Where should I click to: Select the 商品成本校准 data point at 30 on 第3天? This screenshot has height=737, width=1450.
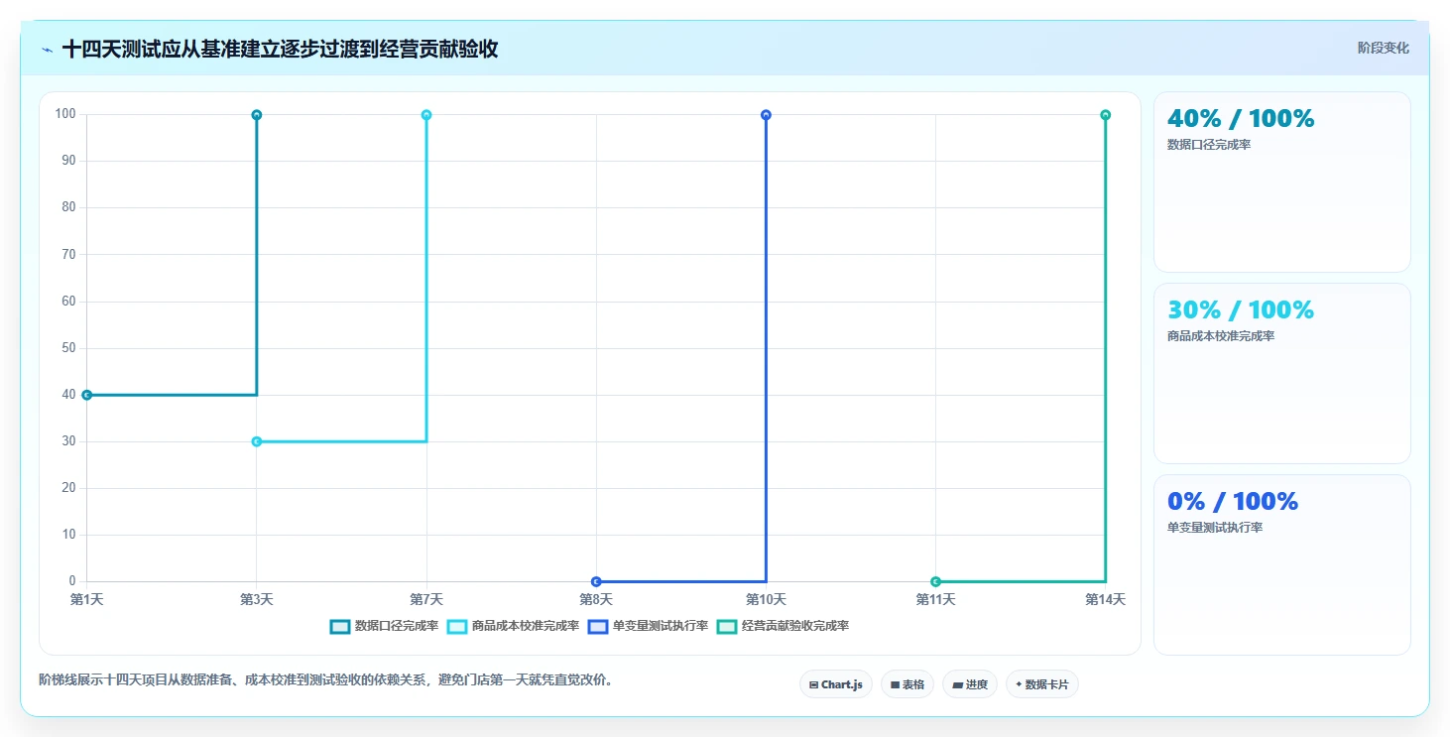[257, 441]
